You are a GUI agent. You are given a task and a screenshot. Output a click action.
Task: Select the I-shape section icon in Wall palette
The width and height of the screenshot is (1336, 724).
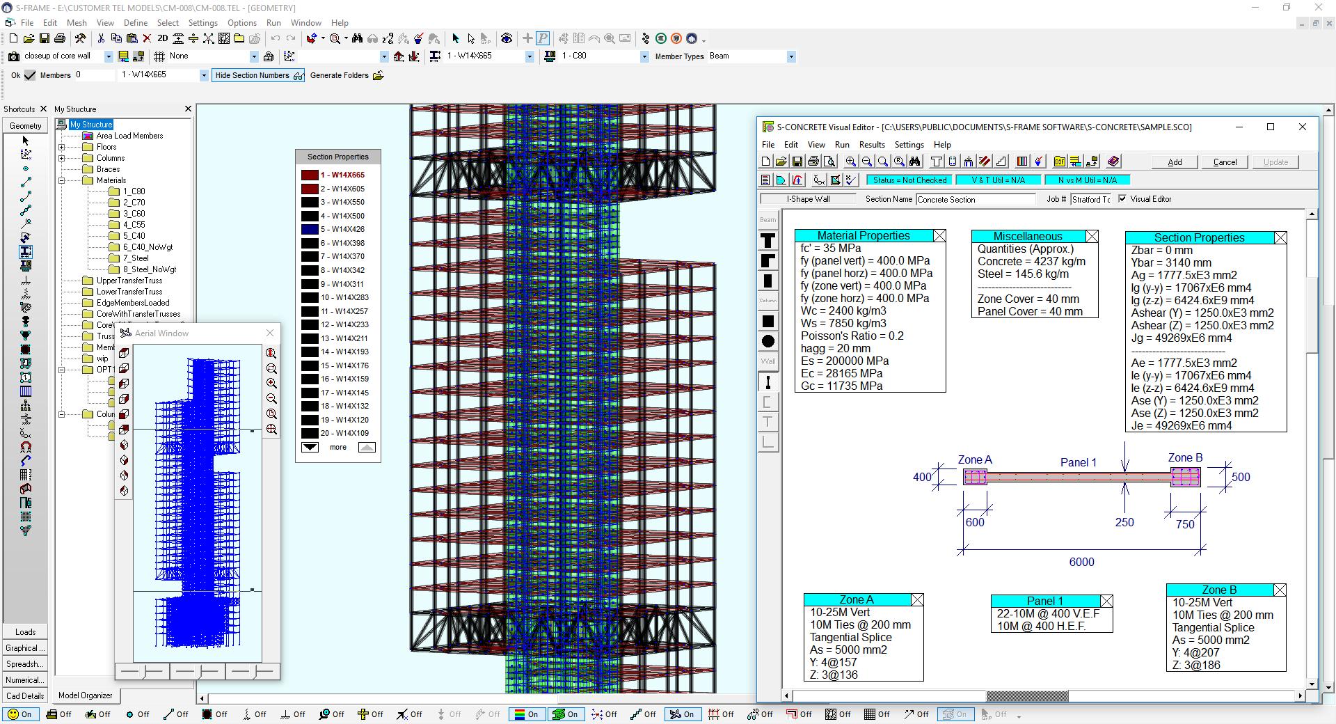tap(768, 382)
